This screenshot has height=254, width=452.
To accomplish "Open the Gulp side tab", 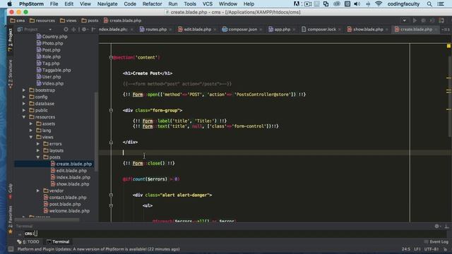I will point(11,191).
